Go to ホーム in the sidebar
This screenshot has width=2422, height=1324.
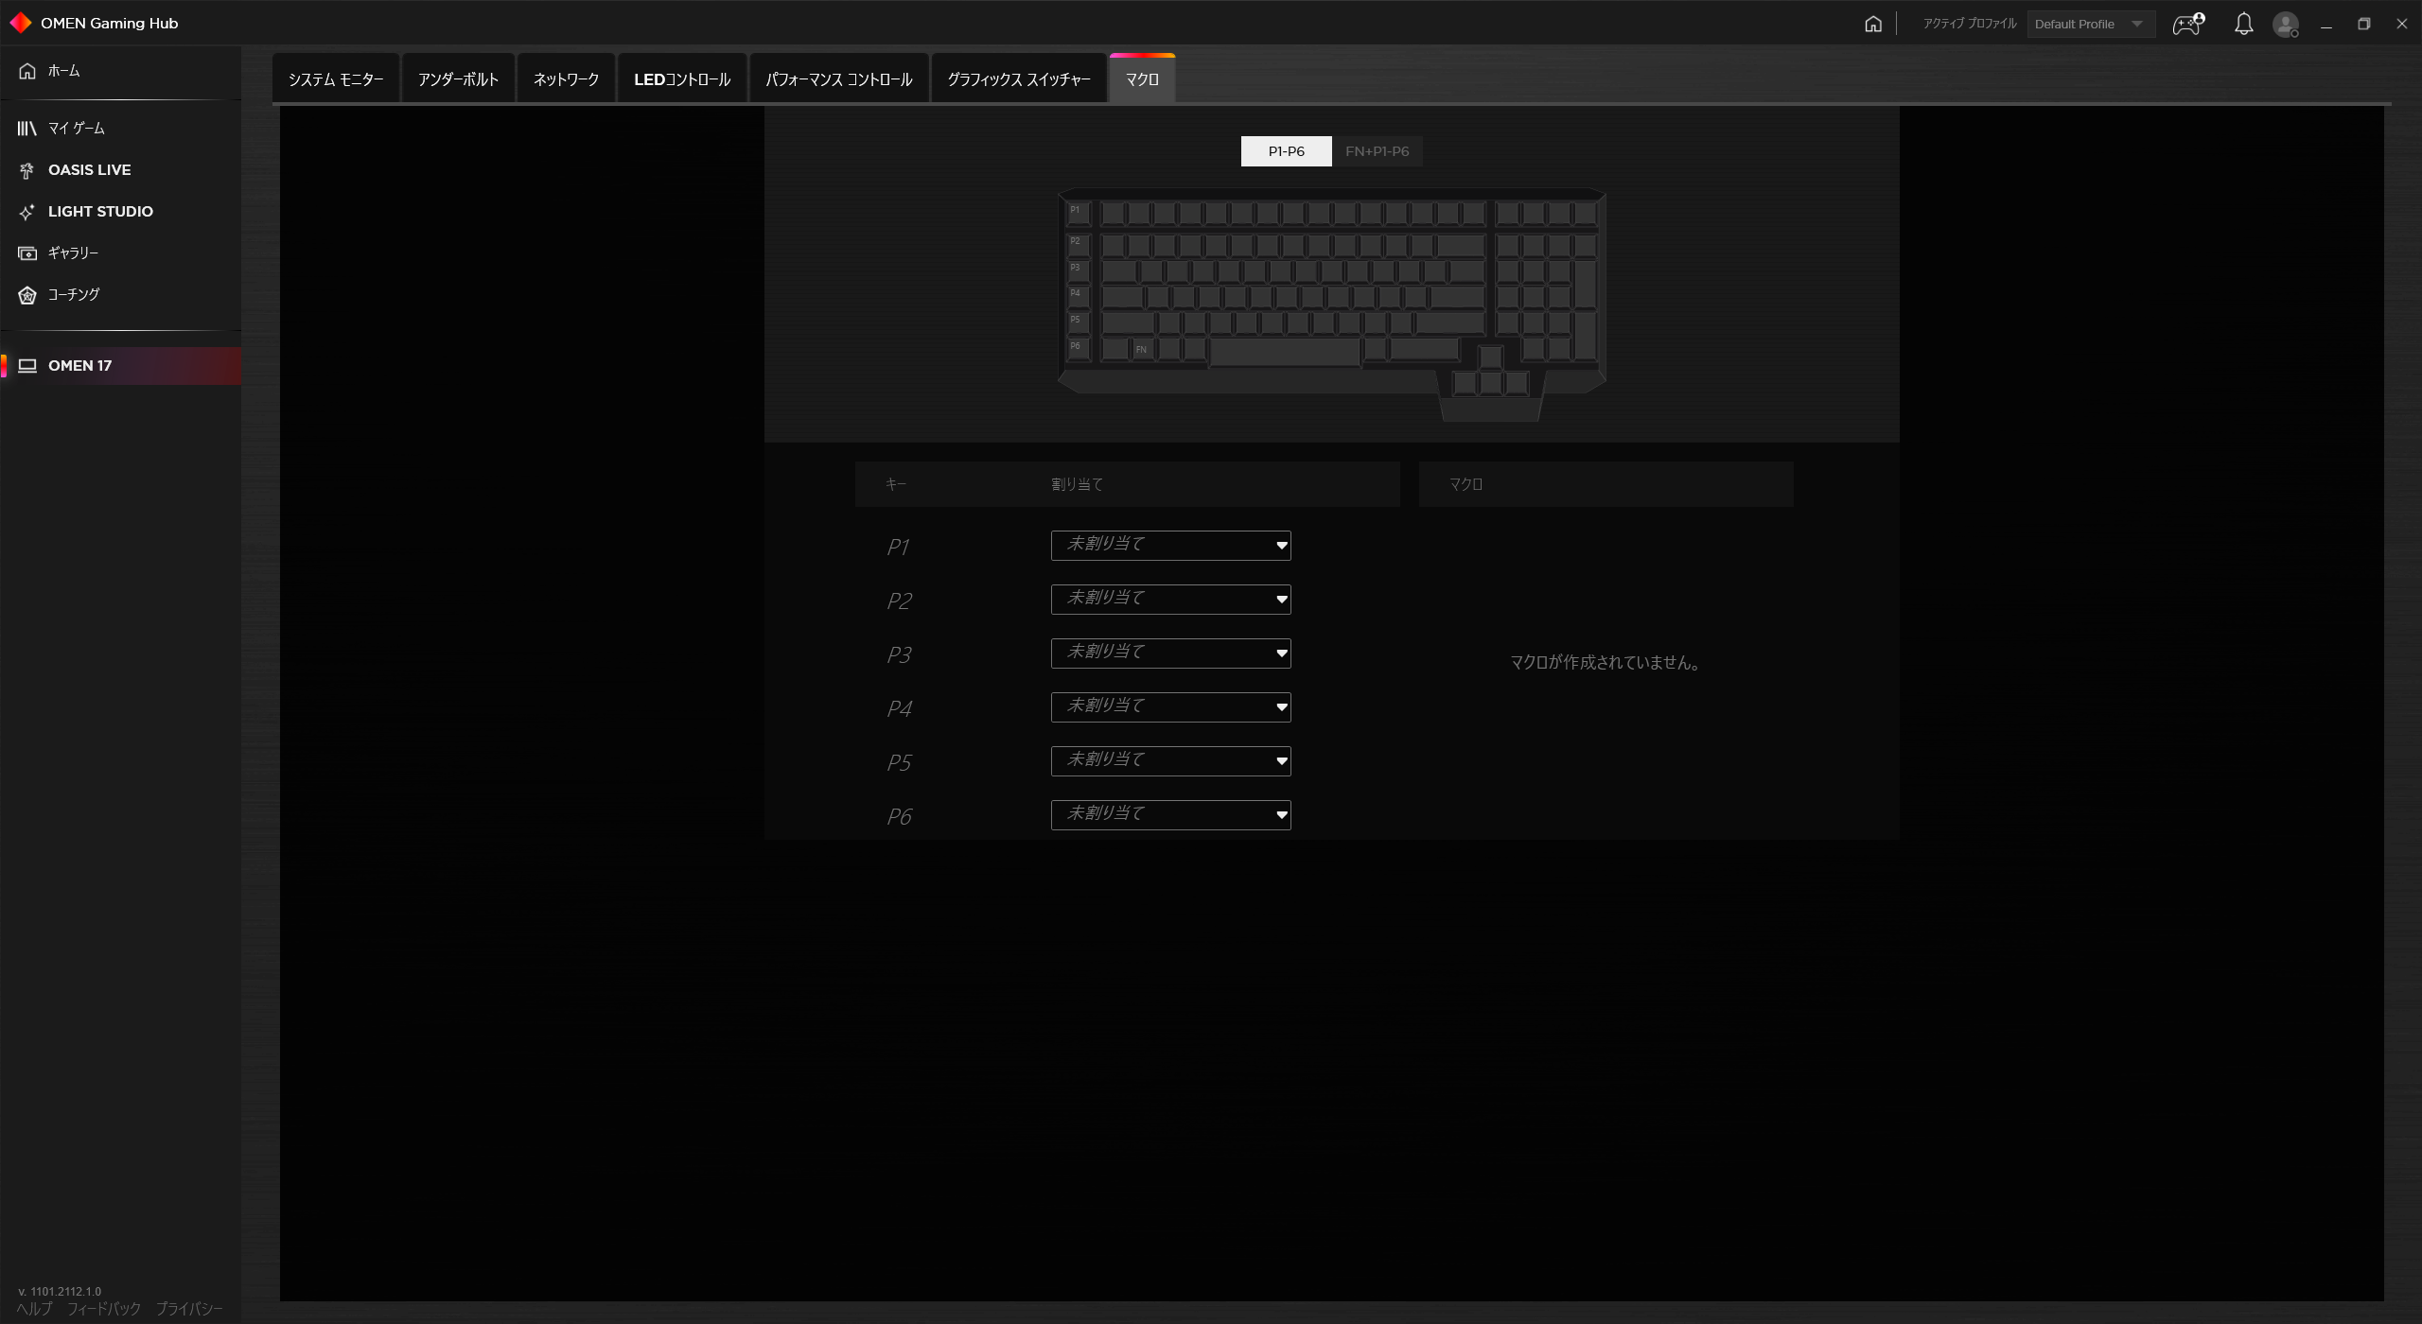point(120,71)
